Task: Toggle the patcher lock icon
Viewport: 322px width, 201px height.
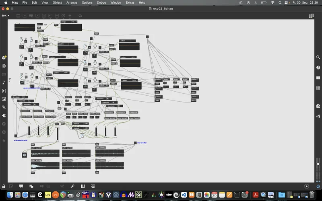Action: 4,186
